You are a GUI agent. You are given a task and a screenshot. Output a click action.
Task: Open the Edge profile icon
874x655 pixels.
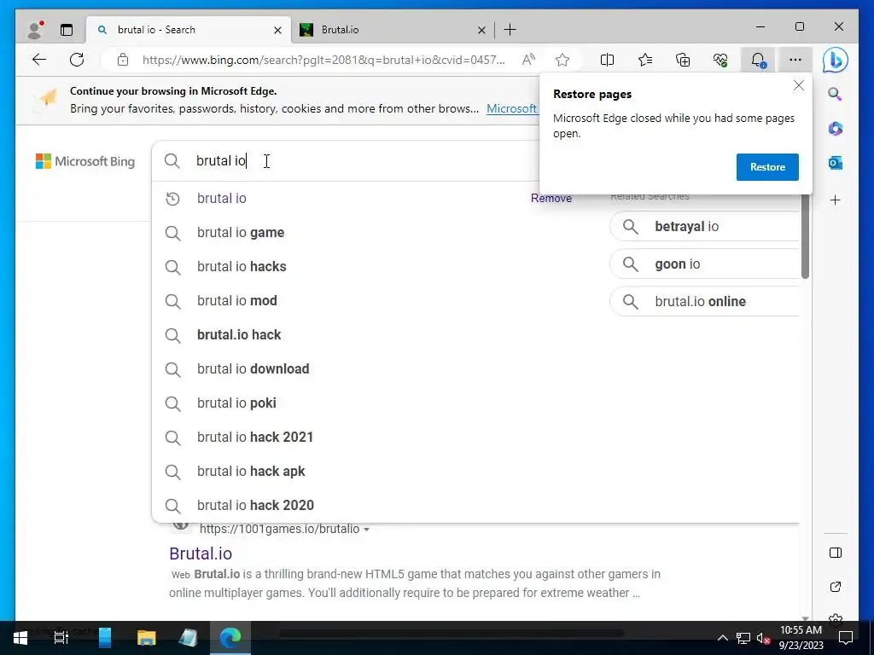point(35,30)
